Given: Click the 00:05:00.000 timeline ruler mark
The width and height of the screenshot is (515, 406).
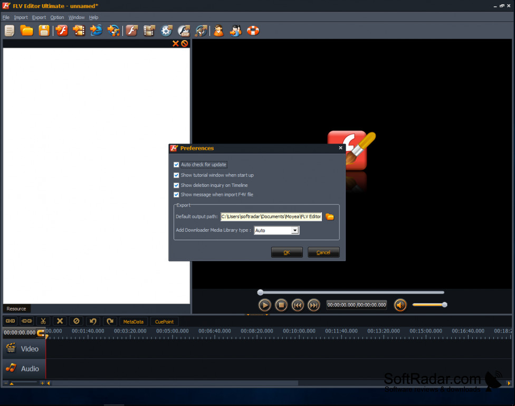Looking at the screenshot, I should 173,331.
